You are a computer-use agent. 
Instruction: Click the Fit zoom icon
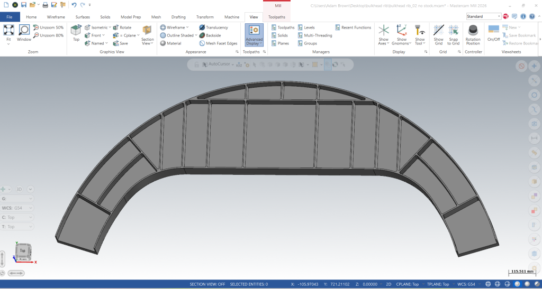[x=8, y=30]
